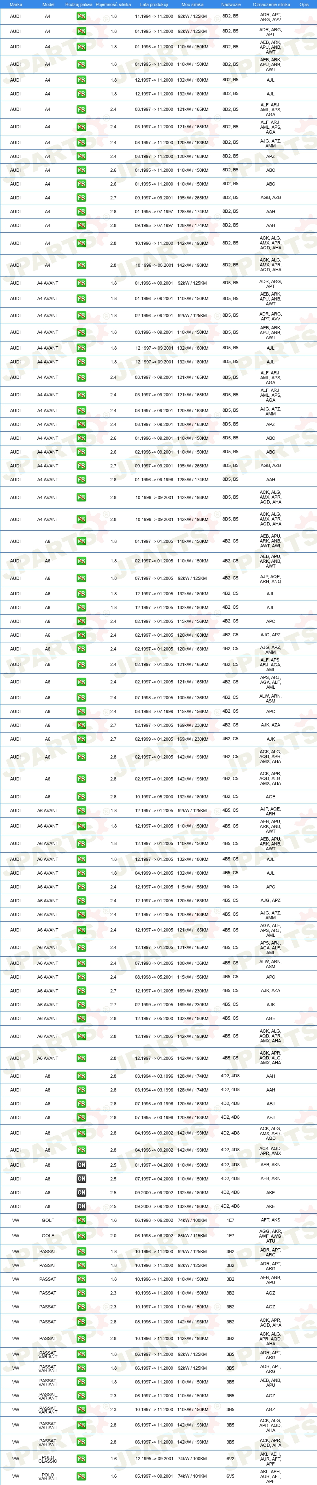Screen dimensions: 317x1485
Task: Select '01.1996 -> 09.1996' production years cell
Action: pyautogui.click(x=154, y=480)
